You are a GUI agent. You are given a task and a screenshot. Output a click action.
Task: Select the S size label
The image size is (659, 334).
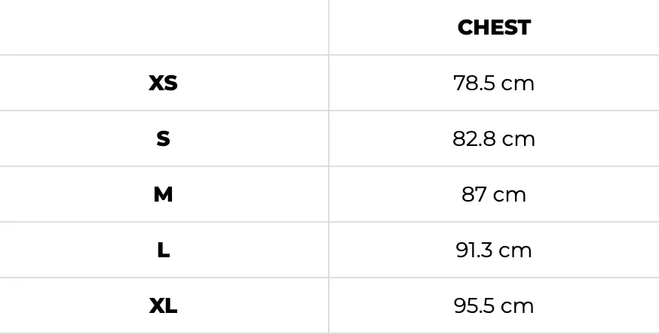click(164, 139)
